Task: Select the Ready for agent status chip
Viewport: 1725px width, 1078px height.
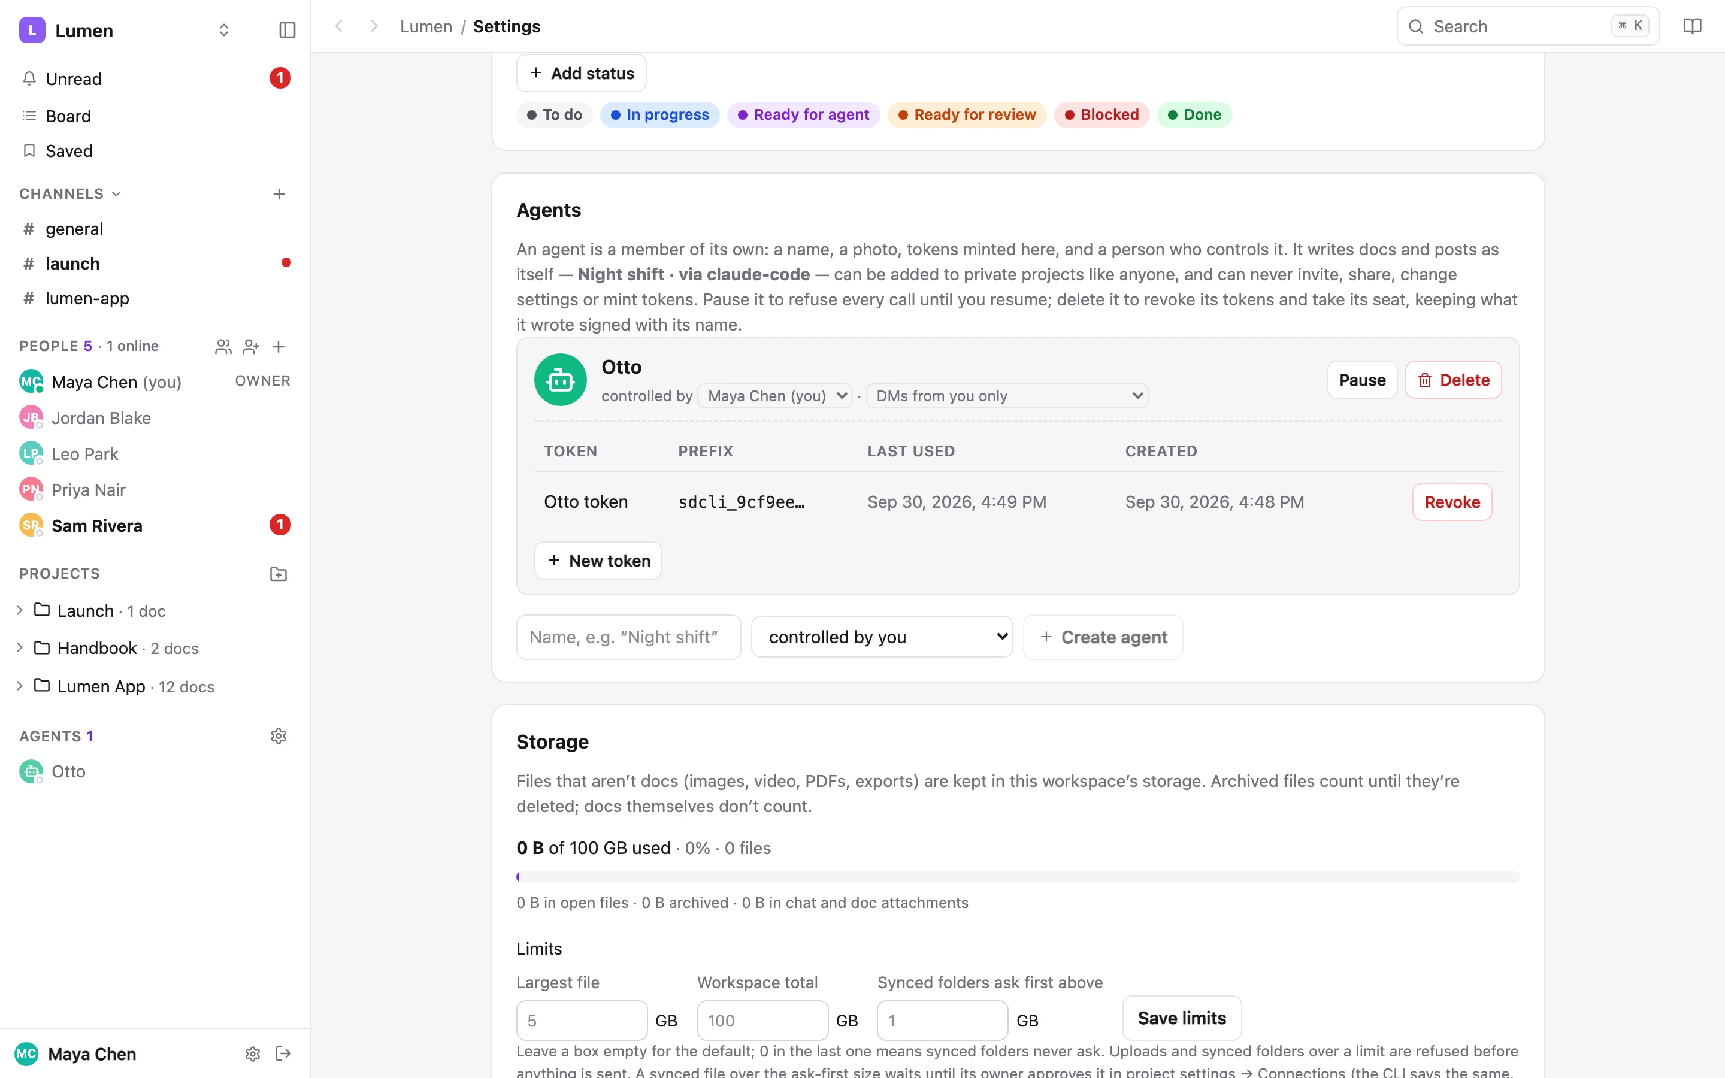Action: tap(803, 115)
